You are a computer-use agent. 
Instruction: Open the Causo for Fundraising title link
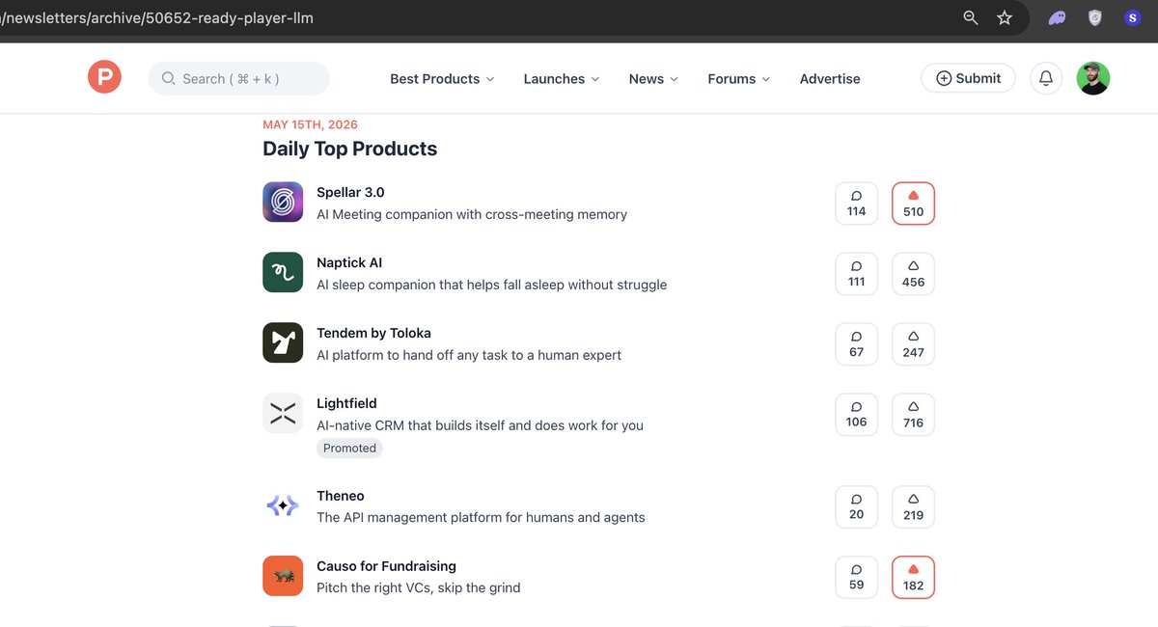pyautogui.click(x=386, y=566)
